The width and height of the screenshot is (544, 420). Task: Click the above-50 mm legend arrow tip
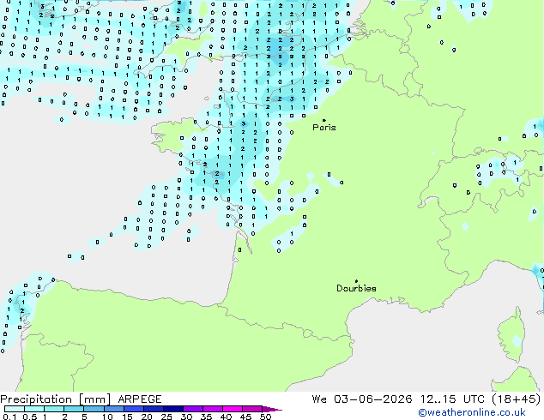[272, 409]
